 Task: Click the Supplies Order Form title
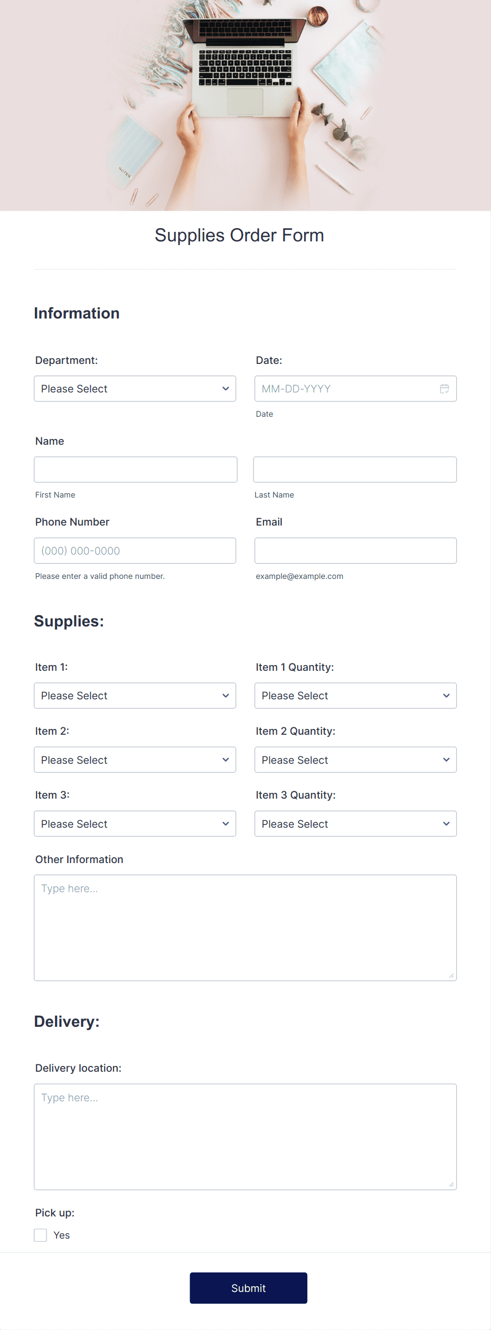(239, 235)
